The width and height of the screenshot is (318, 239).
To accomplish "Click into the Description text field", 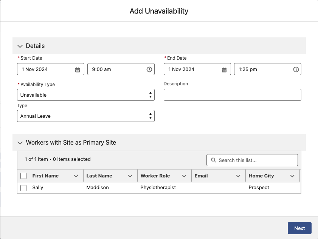I will click(x=232, y=95).
